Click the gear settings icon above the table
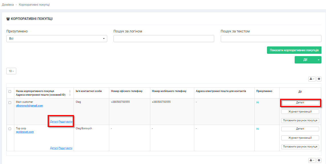 coord(319,79)
